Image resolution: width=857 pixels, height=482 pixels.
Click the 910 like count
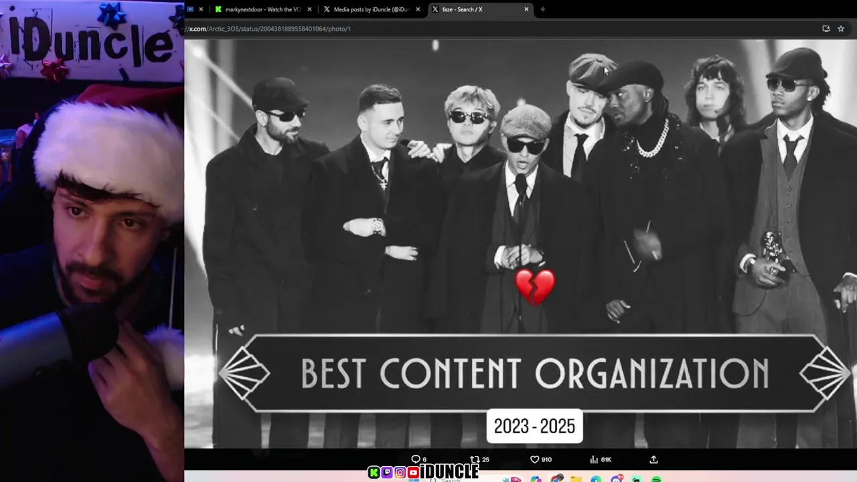546,459
